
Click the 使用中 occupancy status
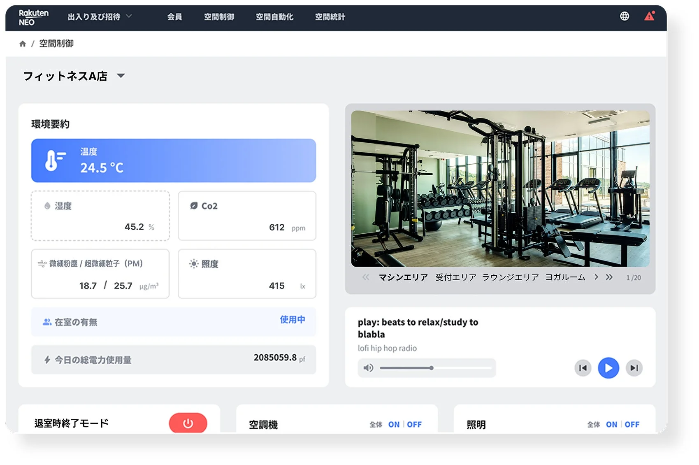293,319
